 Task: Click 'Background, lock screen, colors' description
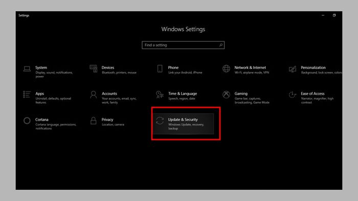point(322,72)
